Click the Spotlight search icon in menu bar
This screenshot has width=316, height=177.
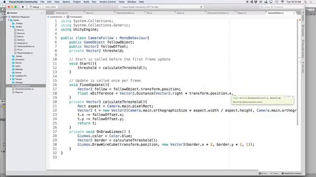306,2
